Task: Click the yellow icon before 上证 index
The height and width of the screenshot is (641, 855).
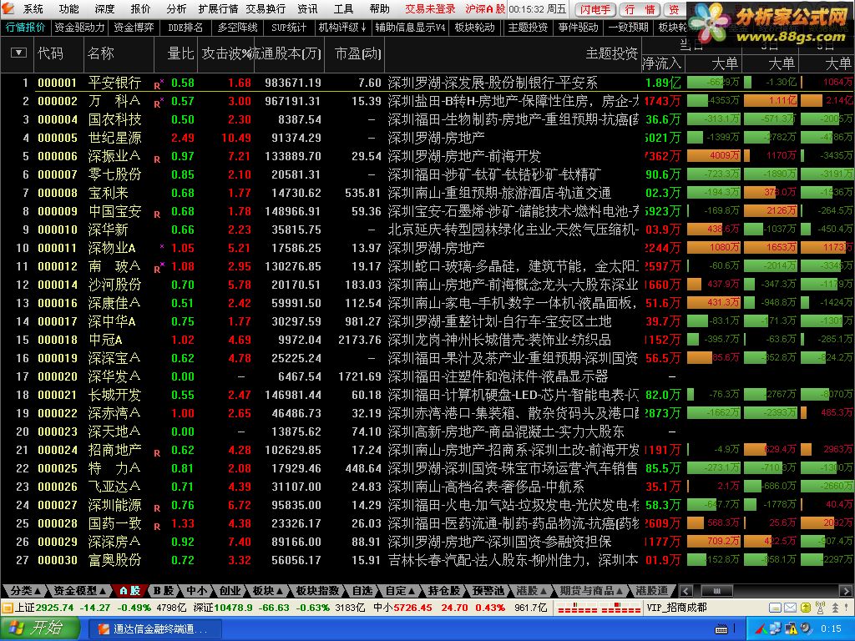Action: point(7,608)
